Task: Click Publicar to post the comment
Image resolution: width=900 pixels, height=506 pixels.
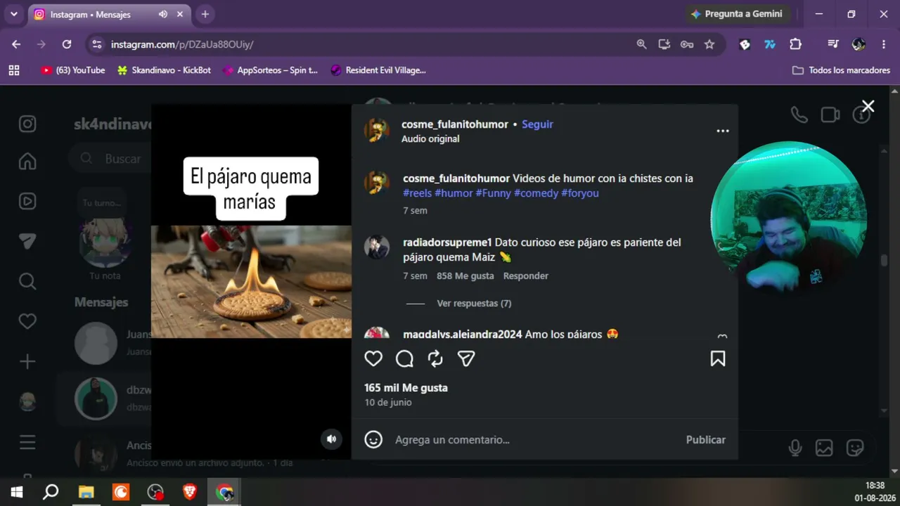Action: click(x=705, y=440)
